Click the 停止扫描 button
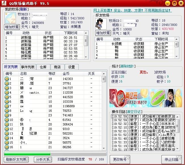 [172, 159]
